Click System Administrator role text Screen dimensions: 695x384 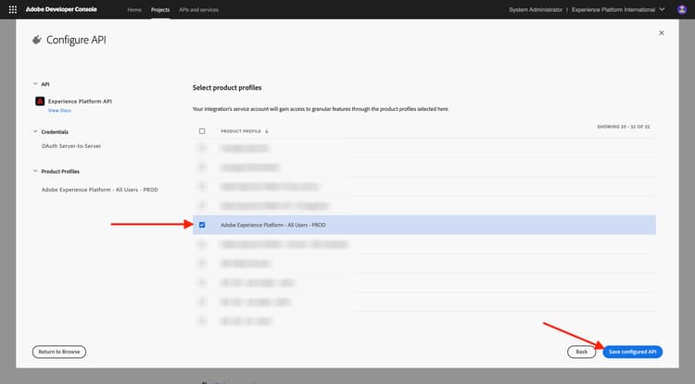tap(536, 10)
